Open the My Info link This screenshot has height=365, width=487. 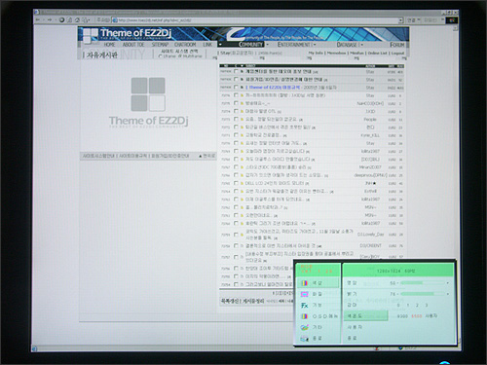pos(316,53)
